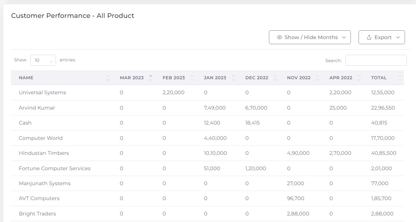Click the sort arrows on NAME column
416x222 pixels.
[108, 77]
